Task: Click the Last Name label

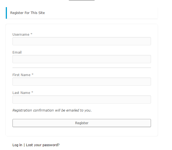Action: [21, 93]
